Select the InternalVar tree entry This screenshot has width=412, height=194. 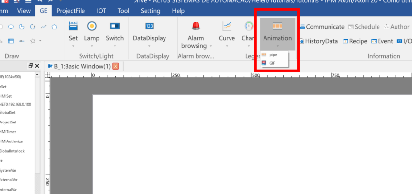tap(8, 189)
